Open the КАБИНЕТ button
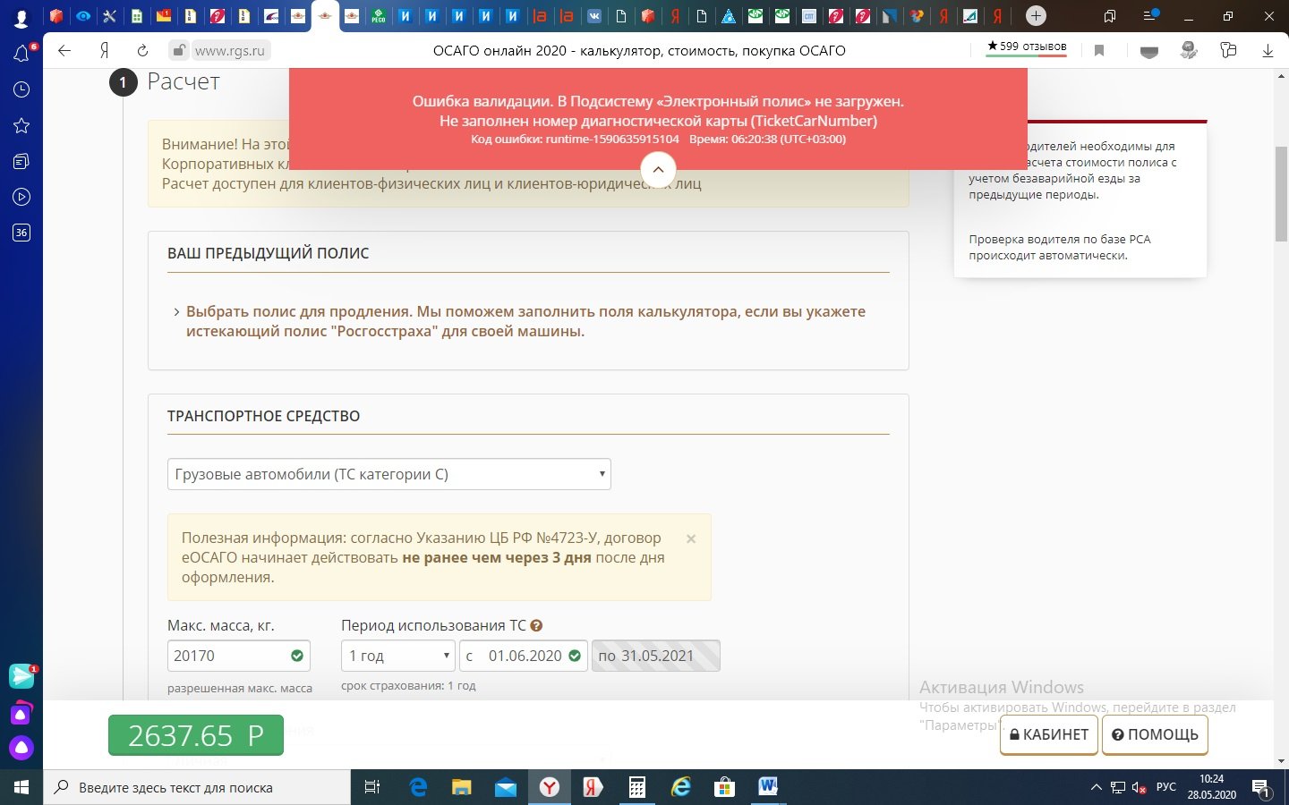Viewport: 1289px width, 805px height. [1049, 734]
